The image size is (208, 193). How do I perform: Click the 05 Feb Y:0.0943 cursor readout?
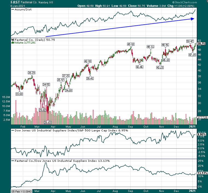(x=21, y=191)
